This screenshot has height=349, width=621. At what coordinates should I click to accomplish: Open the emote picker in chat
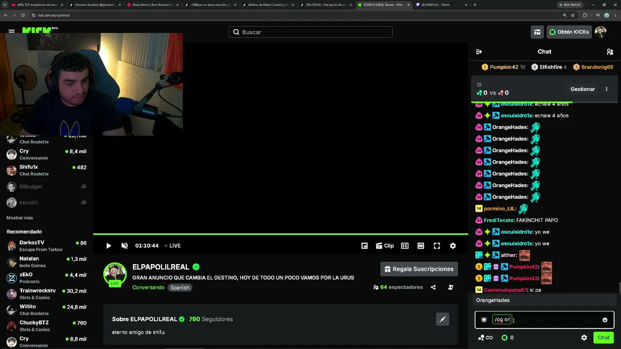click(x=605, y=320)
